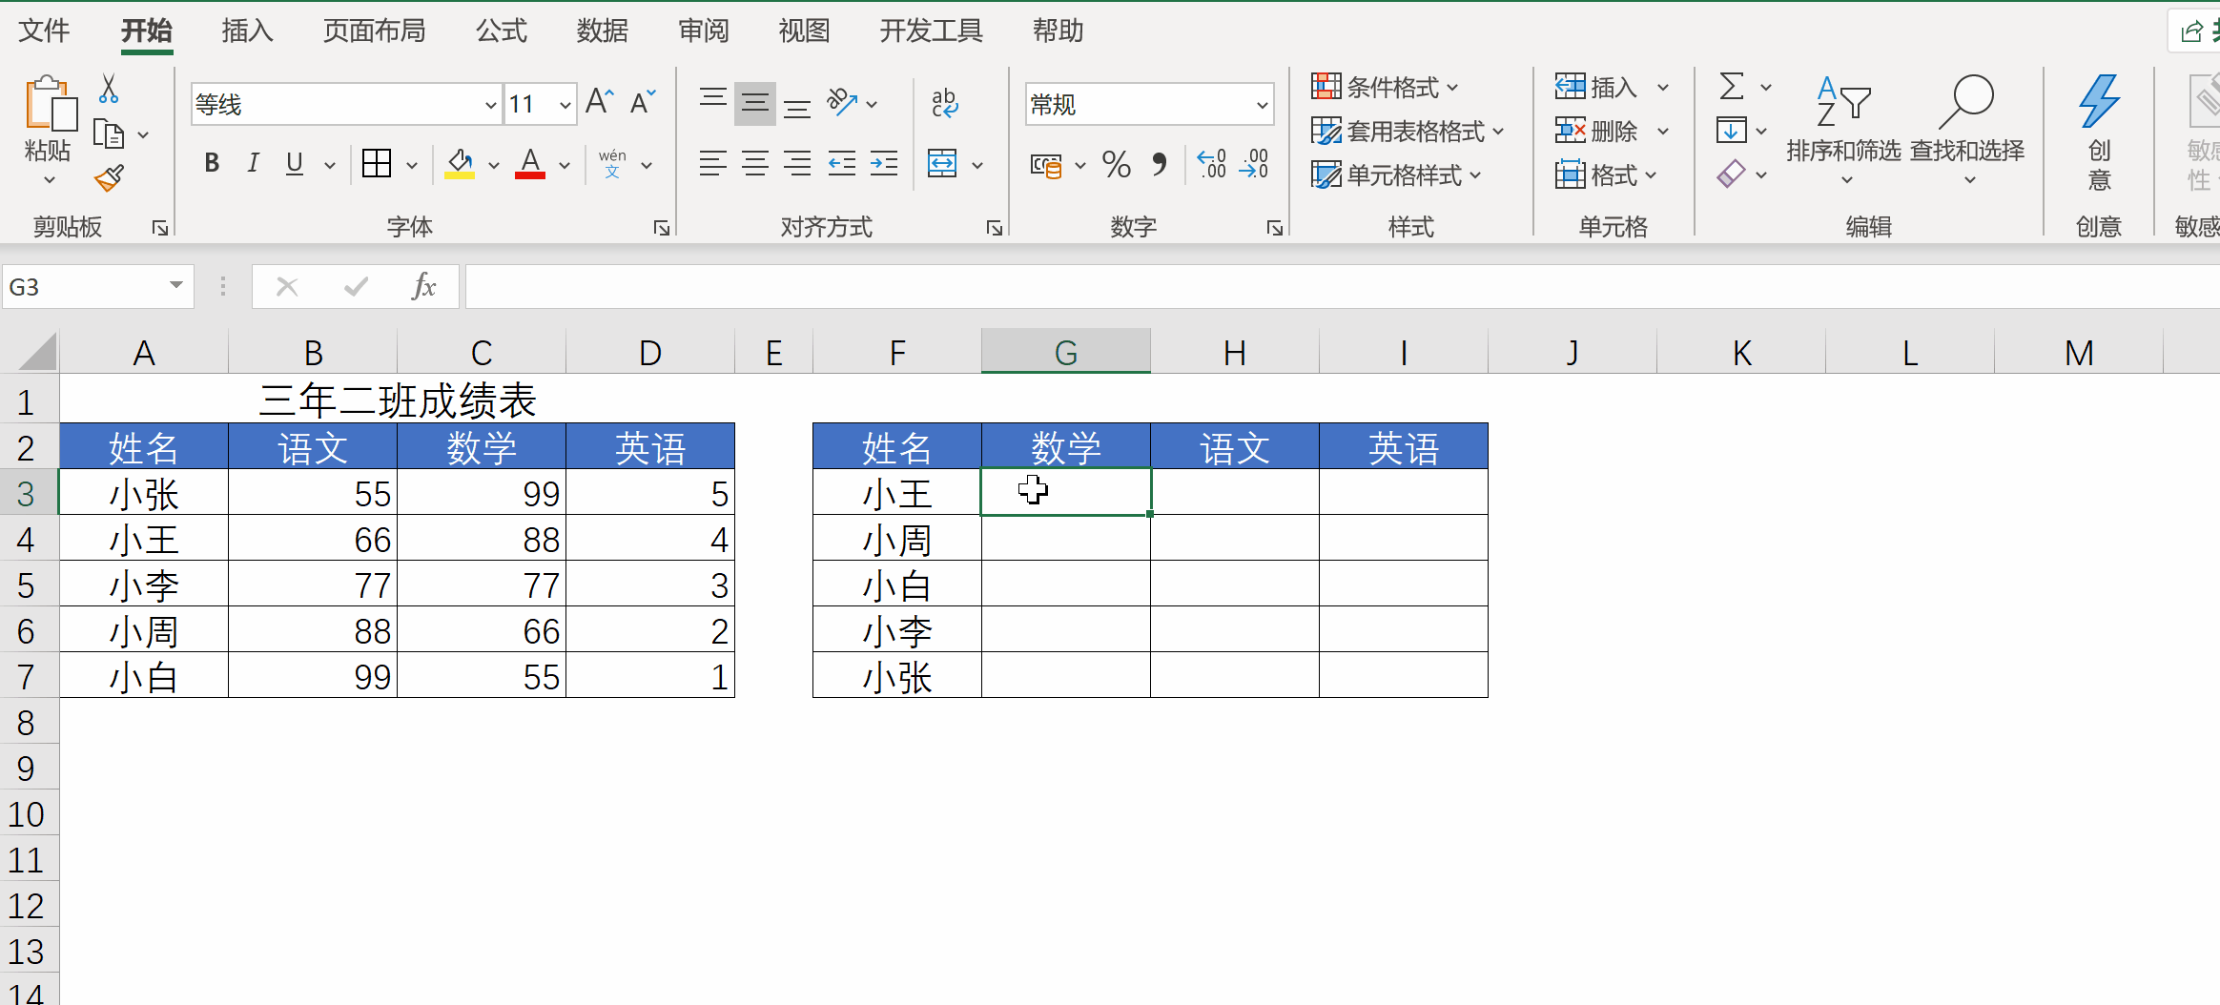Screen dimensions: 2220x1005
Task: Click the Insert Function fx icon
Action: tap(423, 286)
